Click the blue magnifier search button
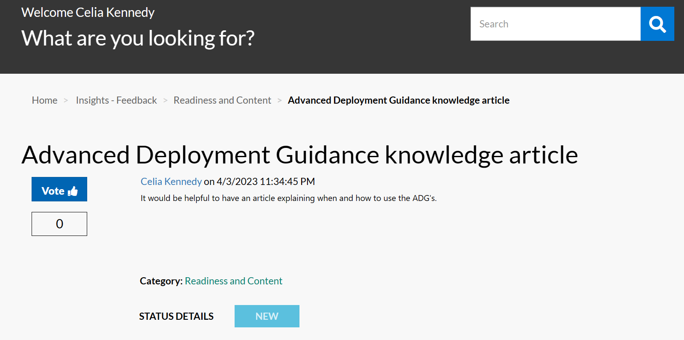 (657, 24)
